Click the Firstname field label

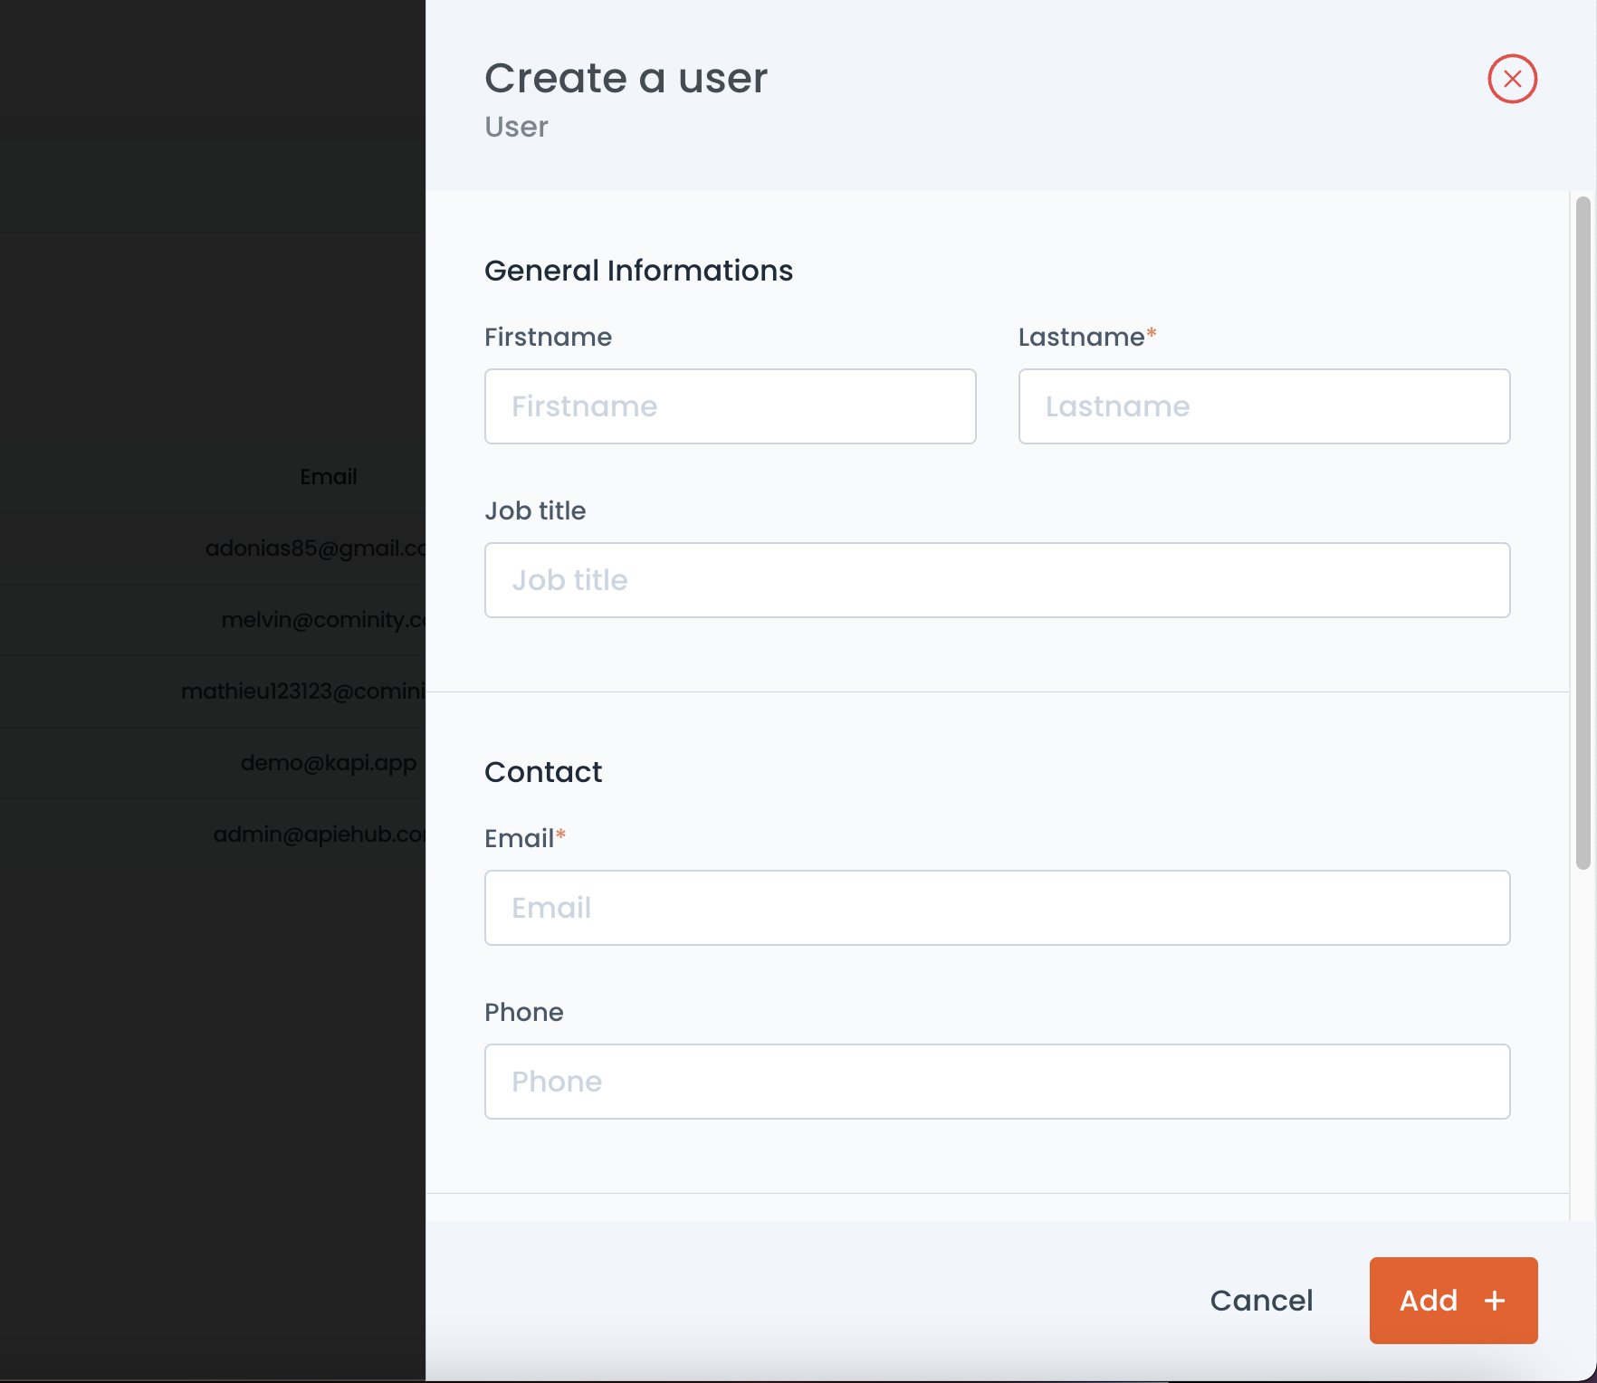548,337
